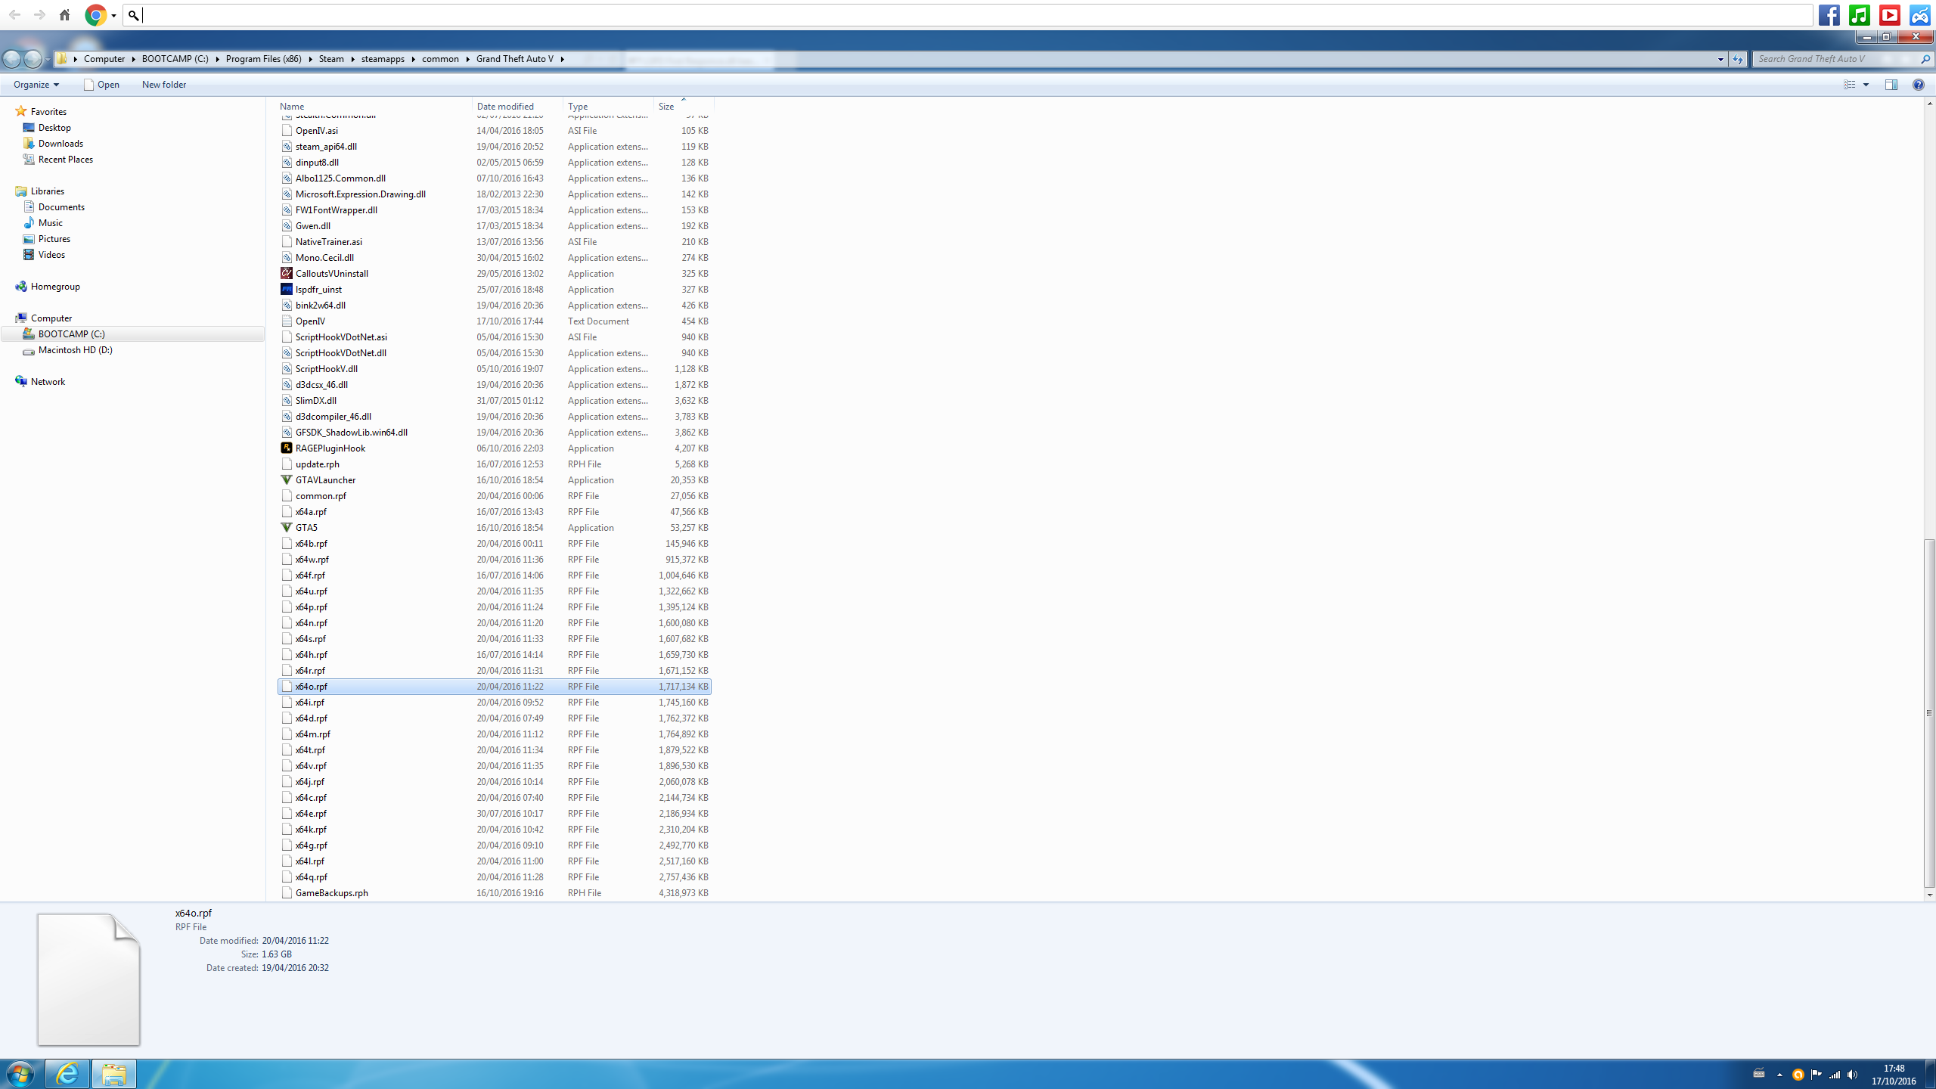Sort by the Date modified column header
The width and height of the screenshot is (1936, 1089).
505,107
